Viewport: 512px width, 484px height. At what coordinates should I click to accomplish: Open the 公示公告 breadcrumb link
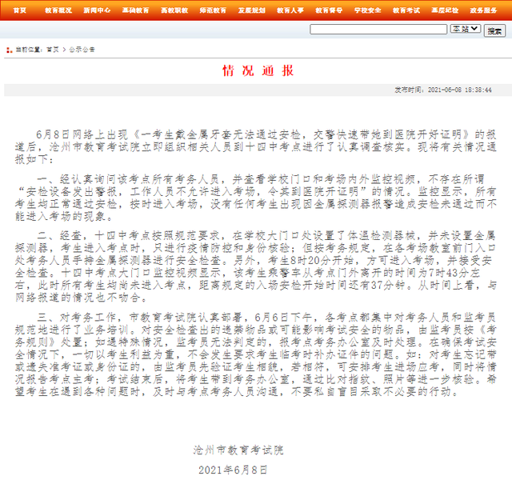pyautogui.click(x=82, y=50)
